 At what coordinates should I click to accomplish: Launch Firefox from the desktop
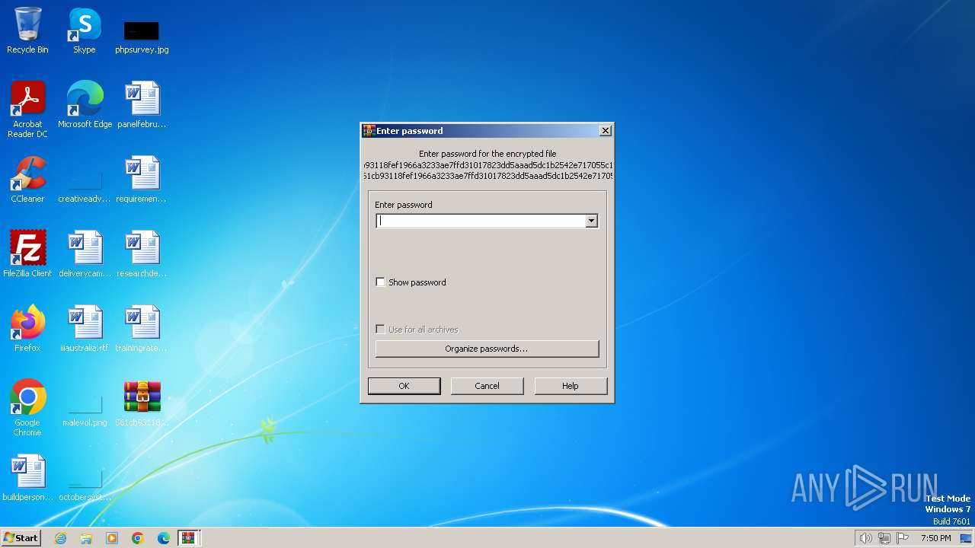coord(27,329)
